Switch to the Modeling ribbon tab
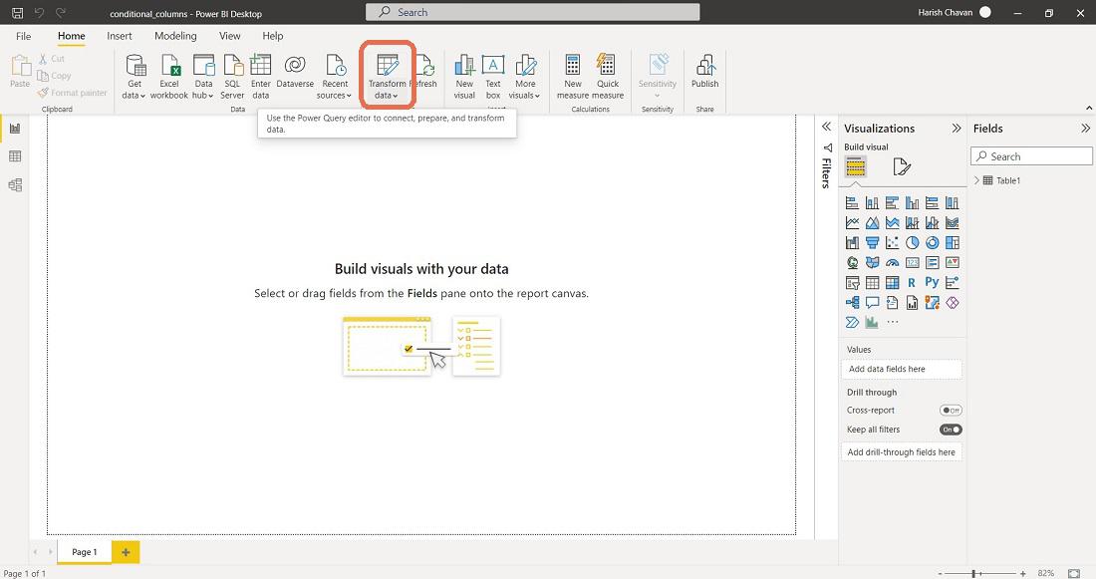This screenshot has width=1096, height=579. pyautogui.click(x=175, y=36)
